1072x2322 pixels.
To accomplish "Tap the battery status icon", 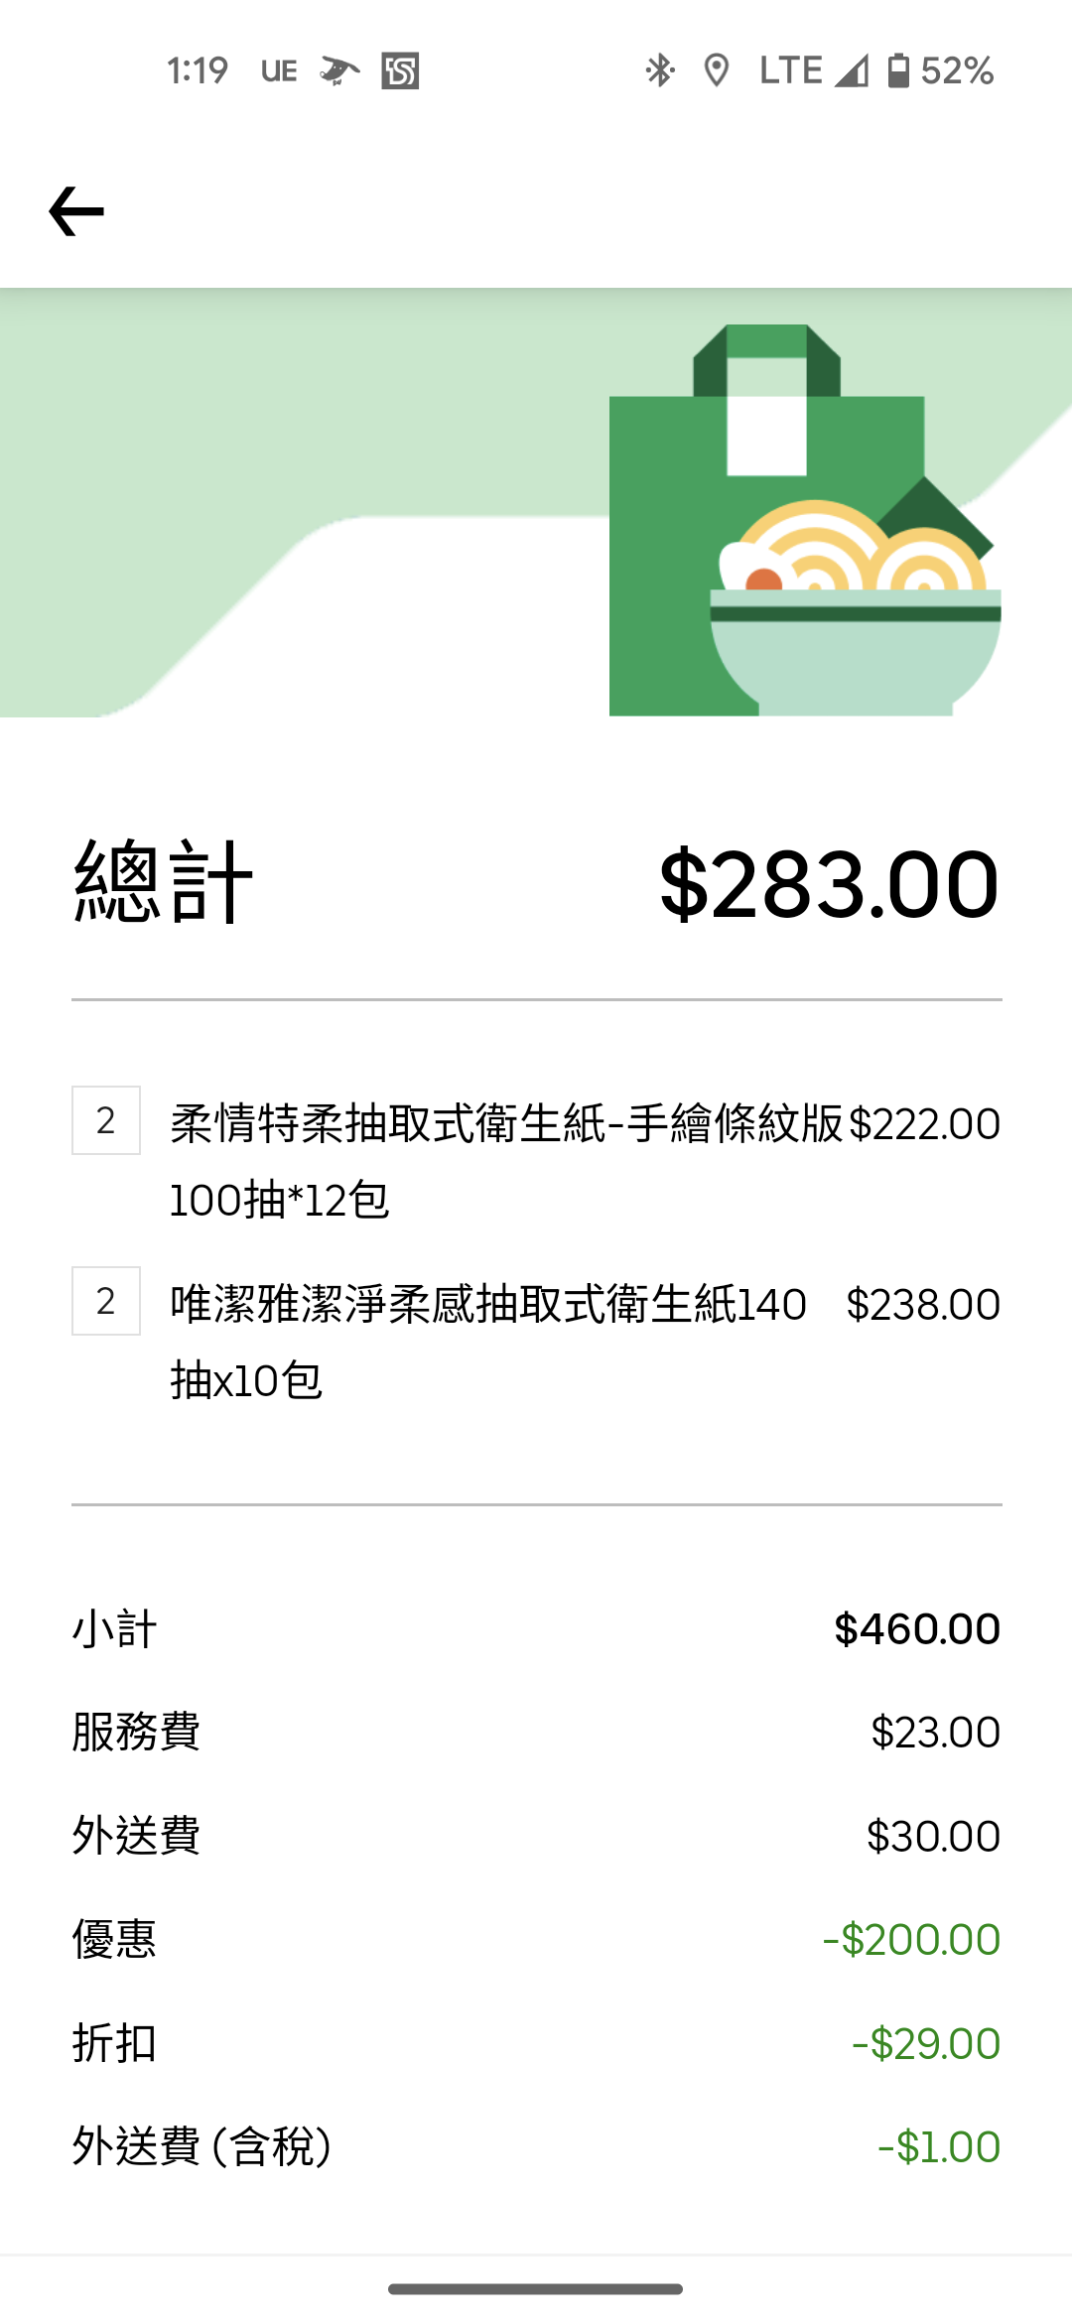I will pyautogui.click(x=898, y=70).
